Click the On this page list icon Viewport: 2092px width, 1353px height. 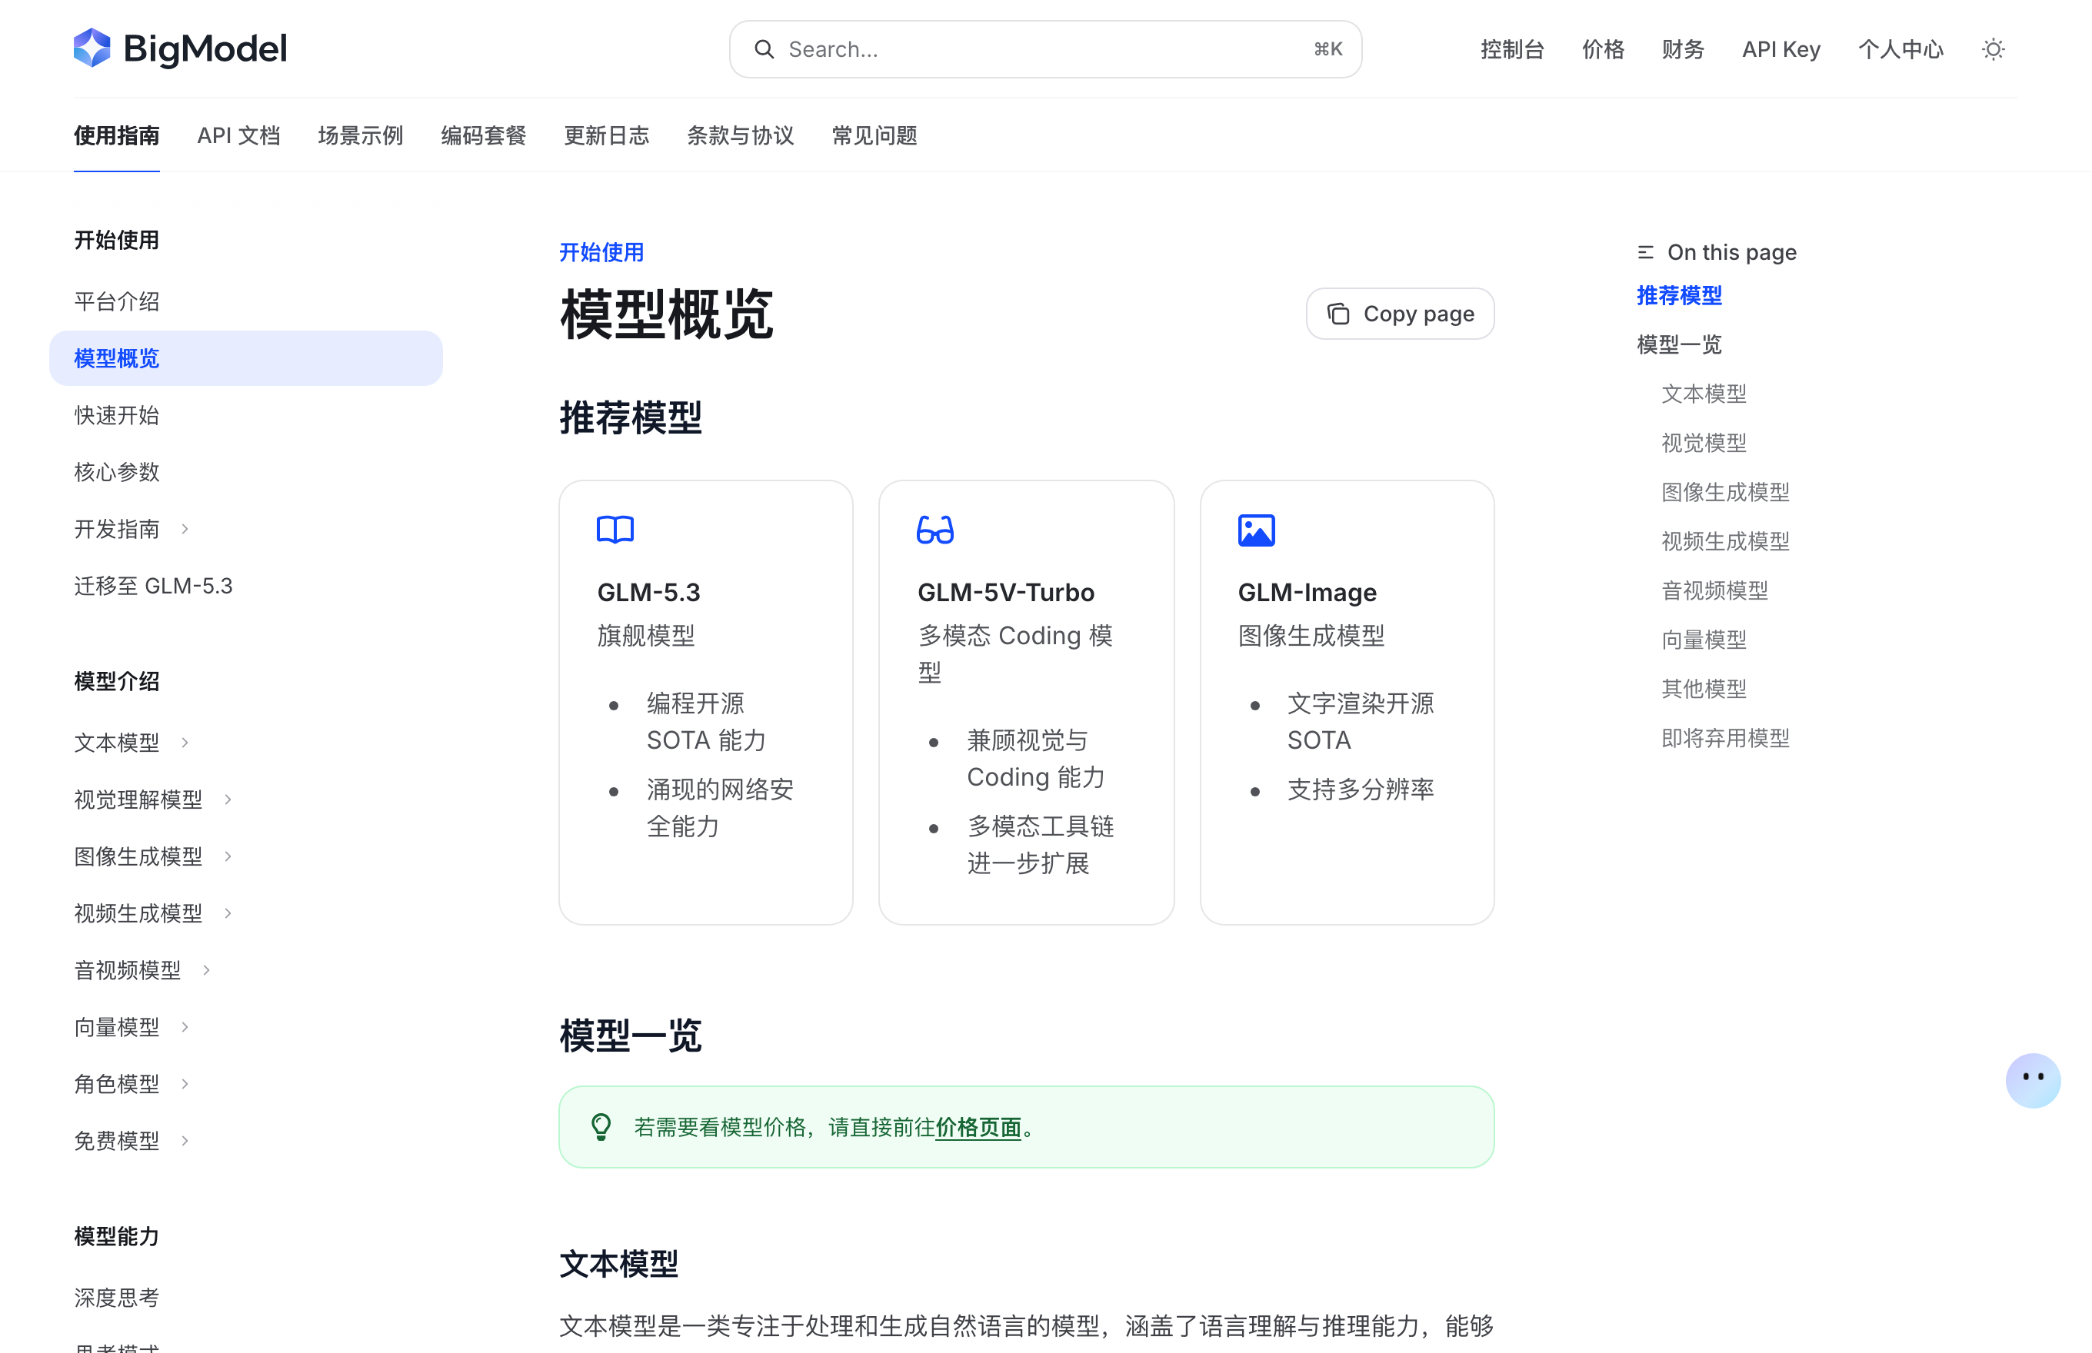click(1645, 252)
